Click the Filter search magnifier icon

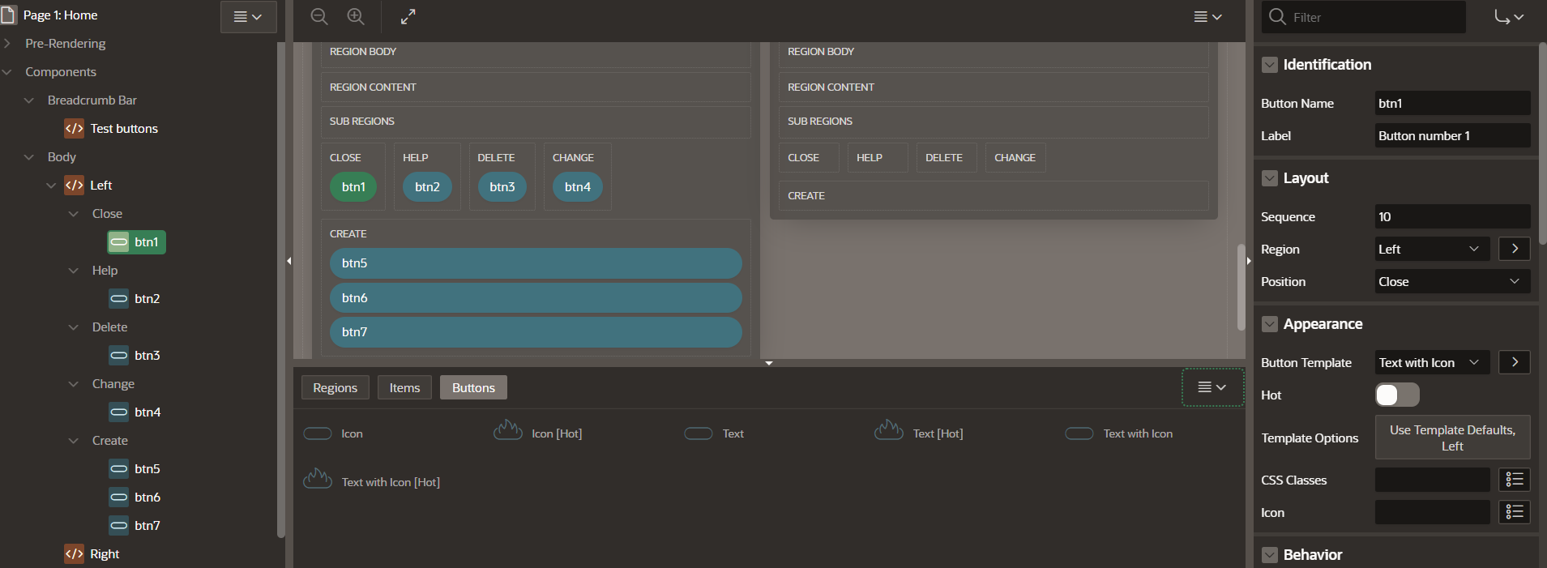click(1277, 17)
